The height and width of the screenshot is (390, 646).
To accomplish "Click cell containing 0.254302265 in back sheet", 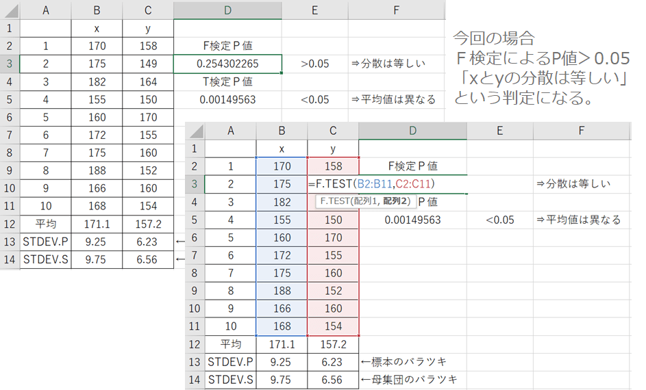I will click(x=227, y=64).
